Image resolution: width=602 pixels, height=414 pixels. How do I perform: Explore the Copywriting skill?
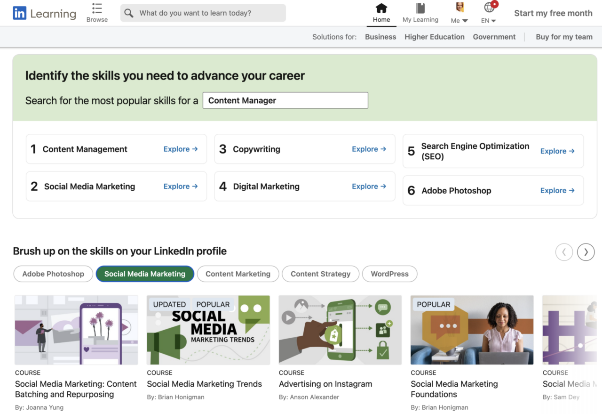pyautogui.click(x=369, y=149)
